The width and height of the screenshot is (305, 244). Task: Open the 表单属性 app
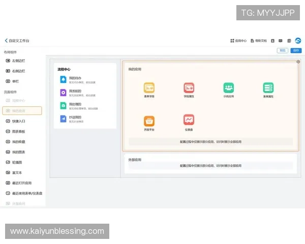click(268, 90)
